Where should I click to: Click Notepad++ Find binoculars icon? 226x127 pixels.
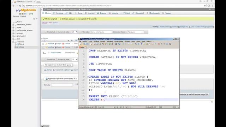(x=116, y=44)
